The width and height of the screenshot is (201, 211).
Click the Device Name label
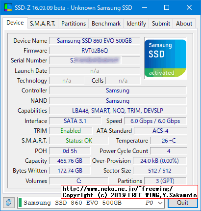coord(30,41)
